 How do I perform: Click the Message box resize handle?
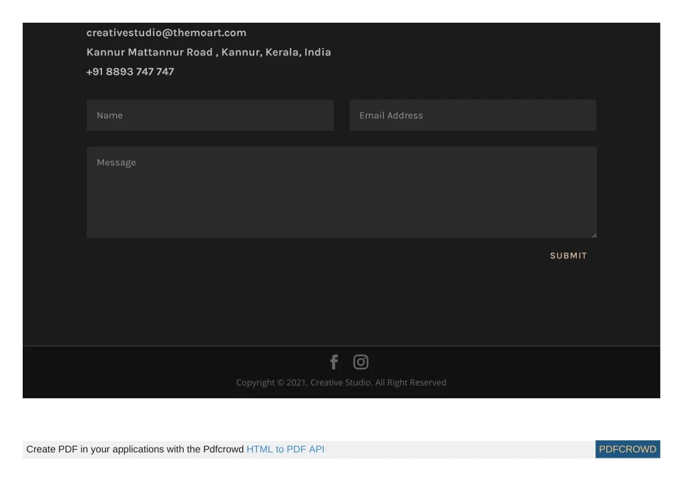tap(594, 235)
